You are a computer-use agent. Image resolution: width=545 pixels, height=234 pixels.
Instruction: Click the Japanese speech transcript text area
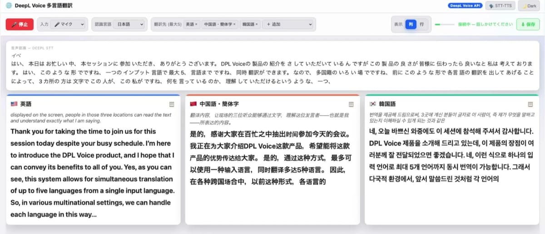[272, 73]
